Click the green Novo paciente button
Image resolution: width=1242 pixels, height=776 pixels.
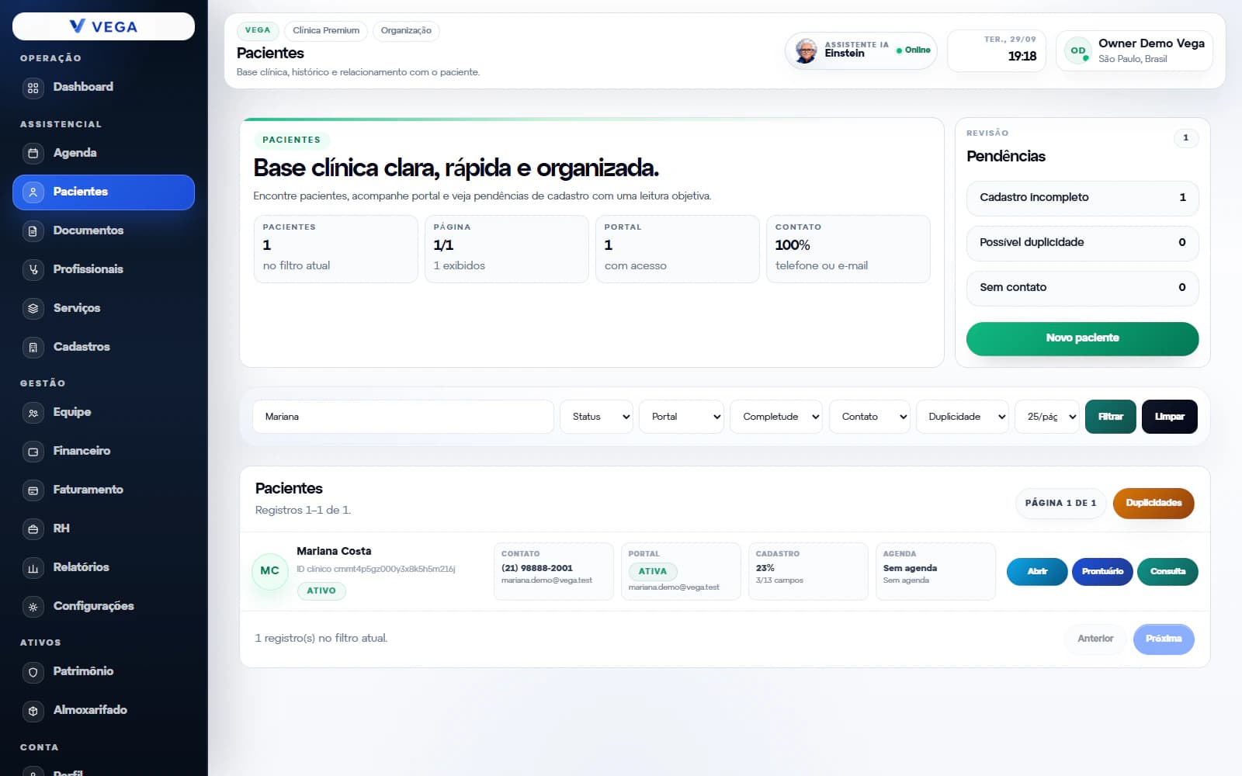click(x=1082, y=338)
